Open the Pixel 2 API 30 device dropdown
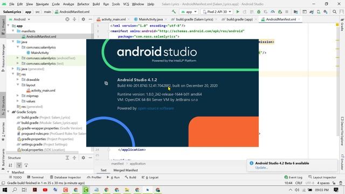 pyautogui.click(x=217, y=12)
